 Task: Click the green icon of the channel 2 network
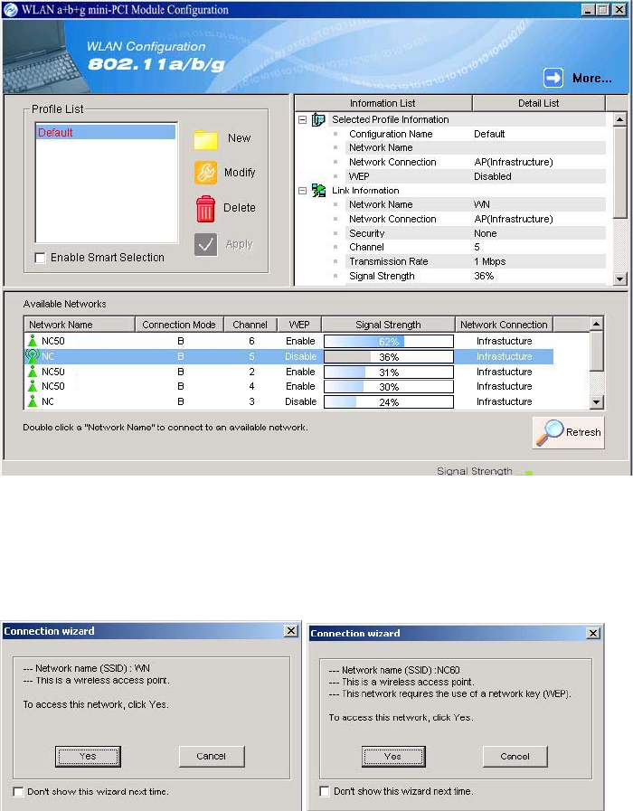coord(33,372)
